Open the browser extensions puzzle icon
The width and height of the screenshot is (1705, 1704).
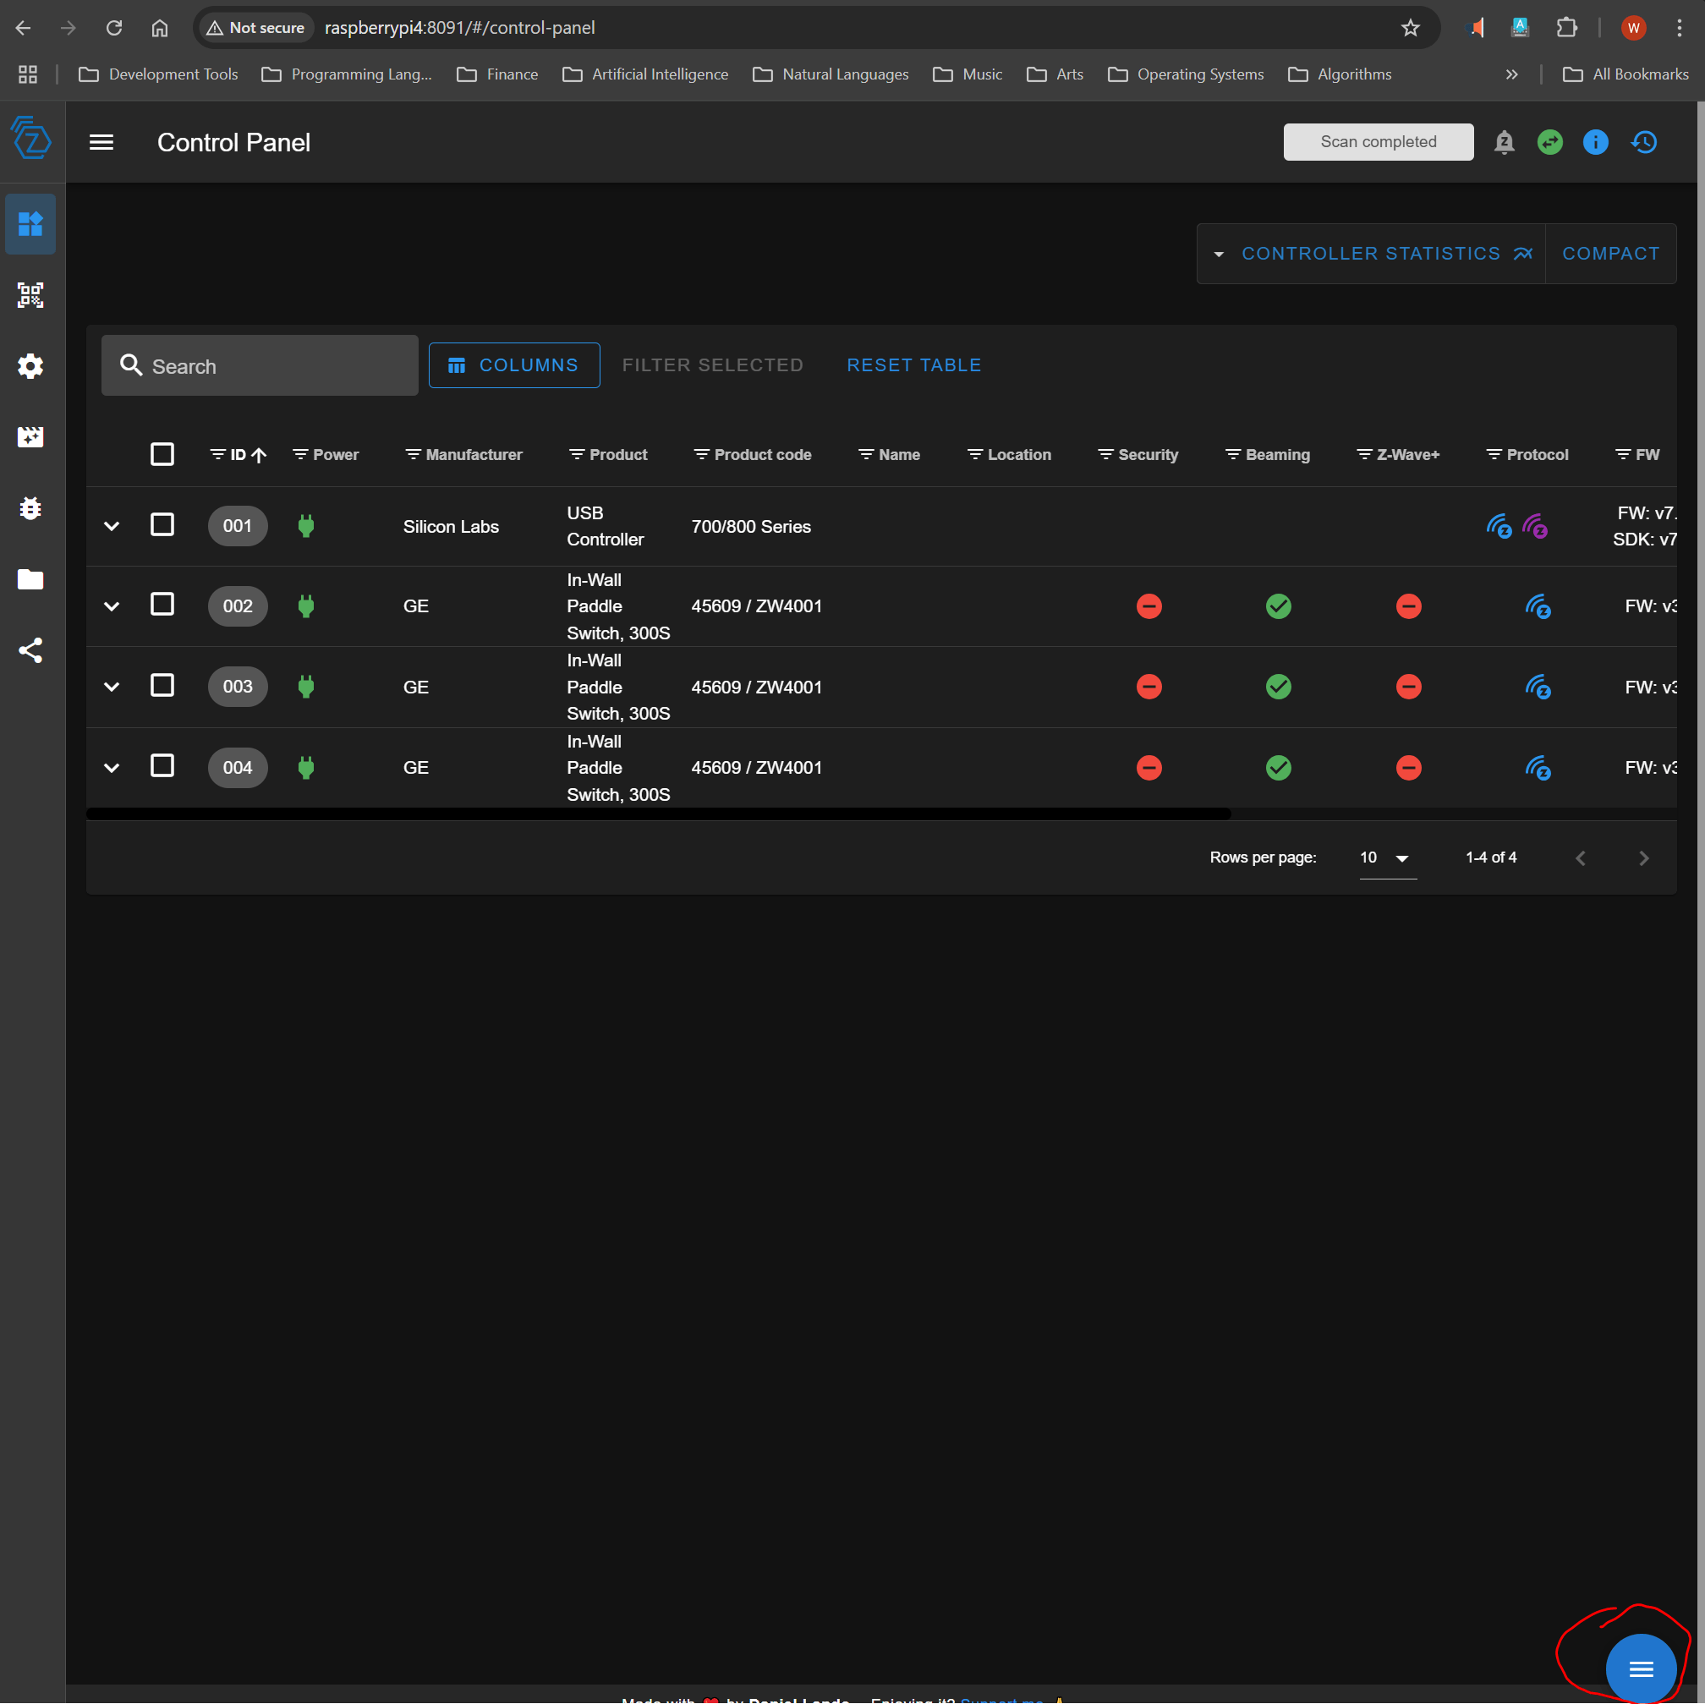click(x=1566, y=27)
